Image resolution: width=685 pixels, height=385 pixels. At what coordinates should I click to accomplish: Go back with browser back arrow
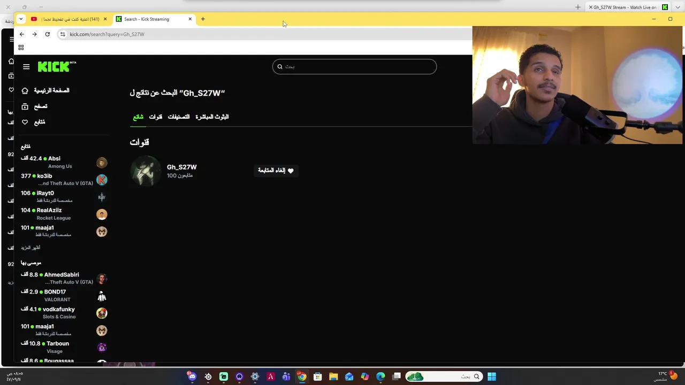pyautogui.click(x=22, y=34)
